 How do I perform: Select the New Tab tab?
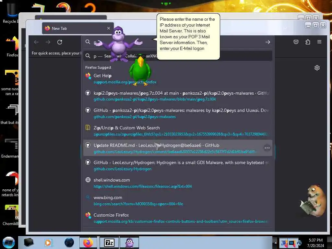pos(78,28)
